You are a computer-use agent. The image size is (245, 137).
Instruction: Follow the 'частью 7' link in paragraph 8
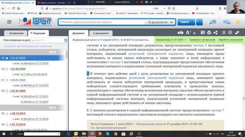(217, 110)
